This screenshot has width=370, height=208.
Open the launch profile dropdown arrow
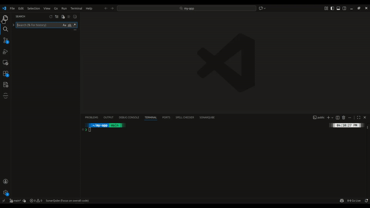pos(332,117)
